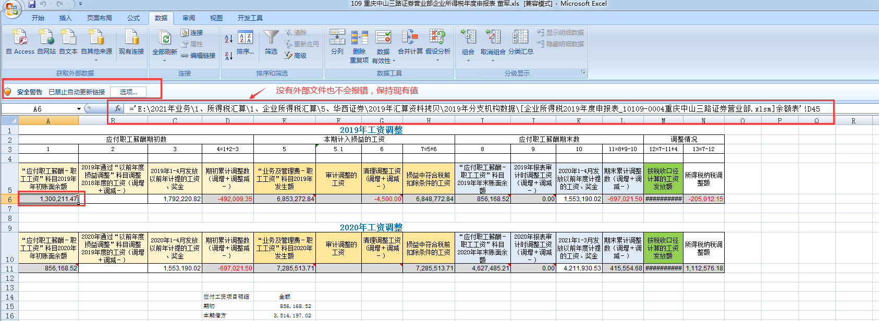The image size is (879, 321).
Task: Expand the 自其他来源 dropdown
Action: click(x=96, y=59)
